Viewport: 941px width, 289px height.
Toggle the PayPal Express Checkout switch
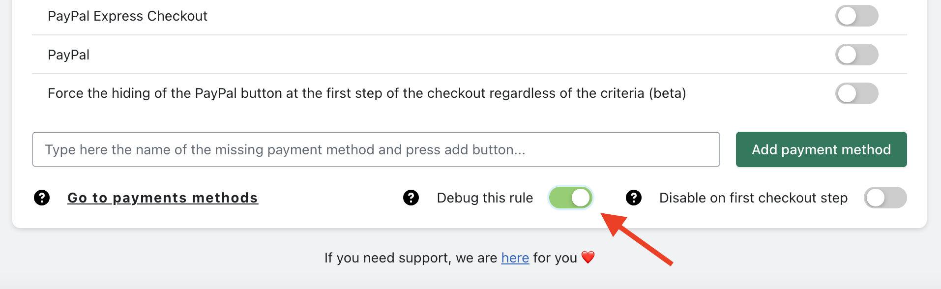click(857, 16)
